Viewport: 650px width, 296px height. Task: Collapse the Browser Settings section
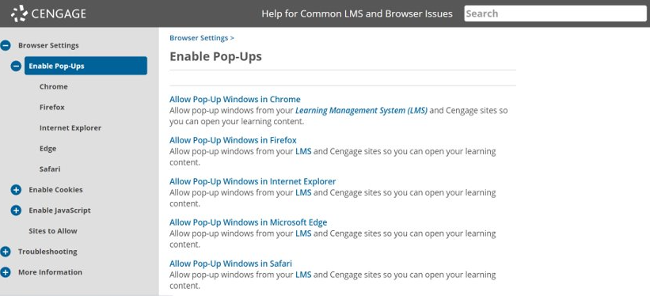pyautogui.click(x=6, y=46)
